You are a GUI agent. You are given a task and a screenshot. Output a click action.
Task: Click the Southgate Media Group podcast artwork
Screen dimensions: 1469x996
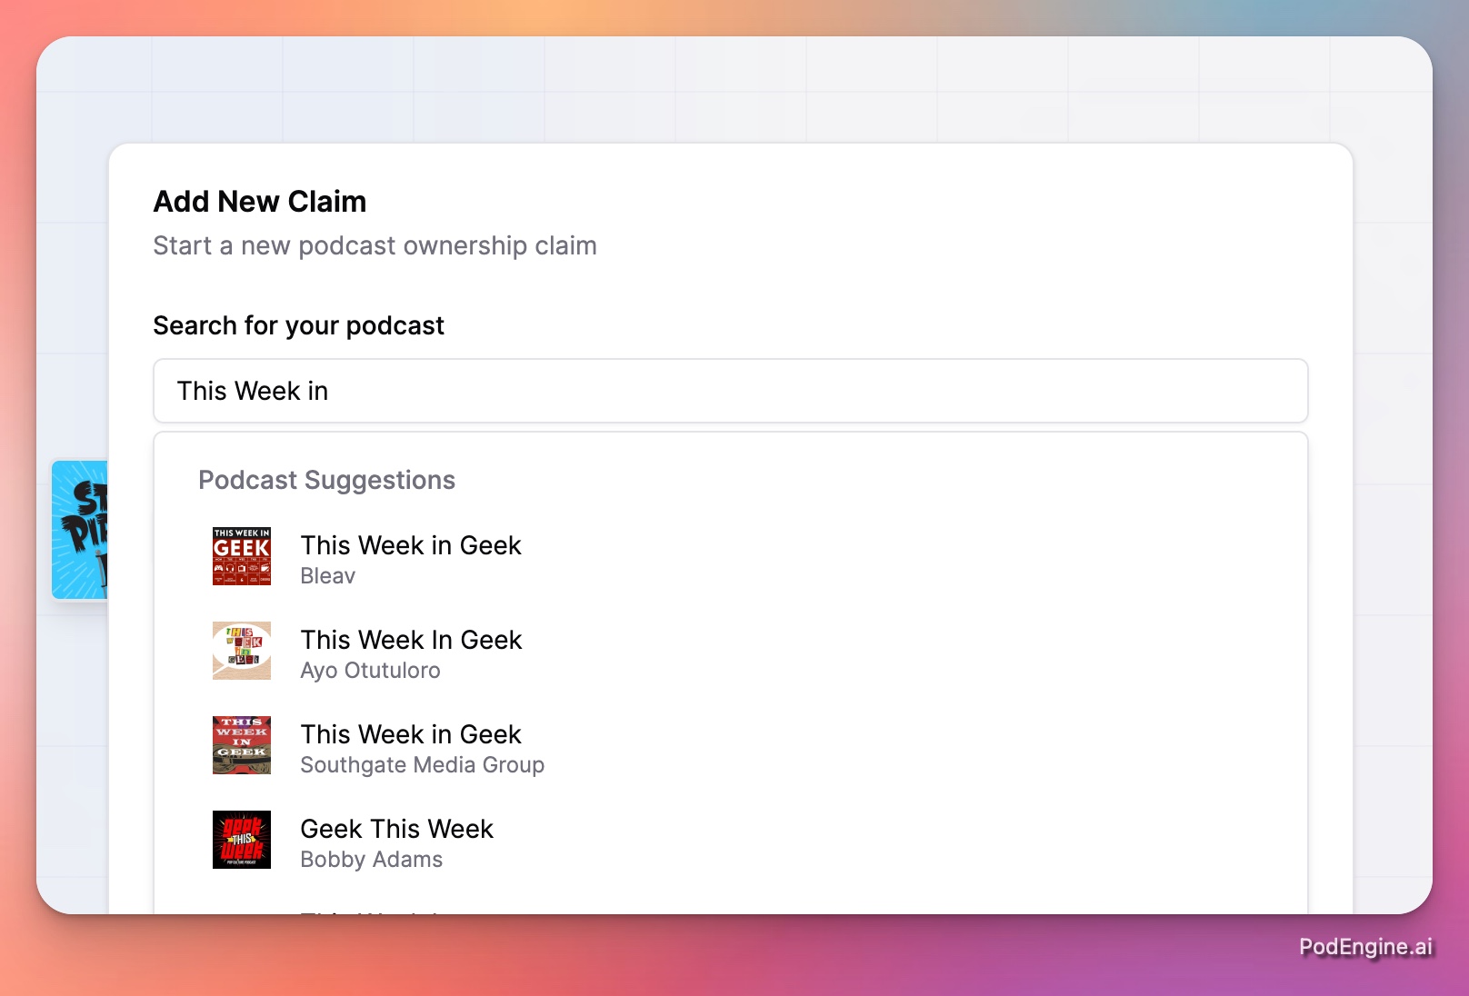(242, 745)
